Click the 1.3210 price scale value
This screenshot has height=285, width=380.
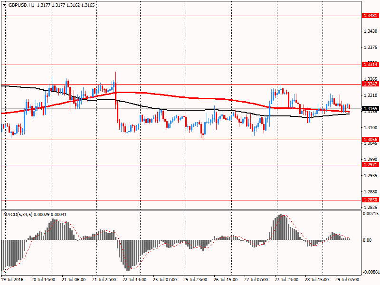pos(371,95)
